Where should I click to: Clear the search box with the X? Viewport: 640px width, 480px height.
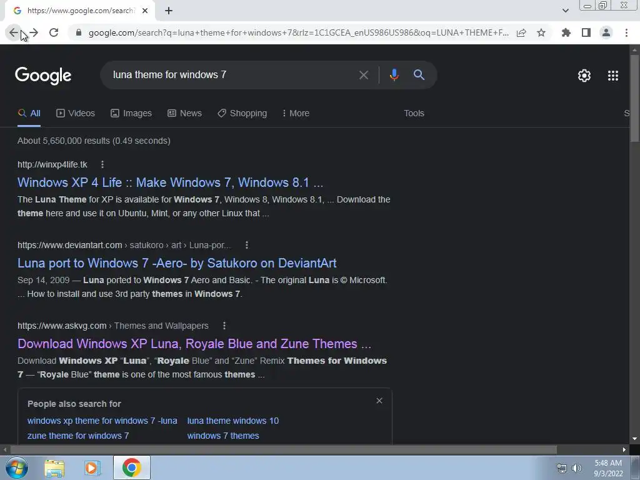point(364,75)
